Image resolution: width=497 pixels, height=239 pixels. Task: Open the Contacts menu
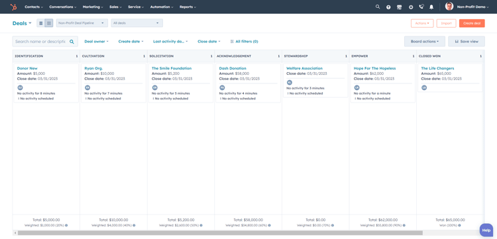[34, 7]
